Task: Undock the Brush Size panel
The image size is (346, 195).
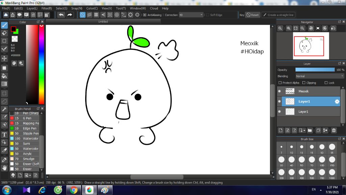Action: (340, 139)
